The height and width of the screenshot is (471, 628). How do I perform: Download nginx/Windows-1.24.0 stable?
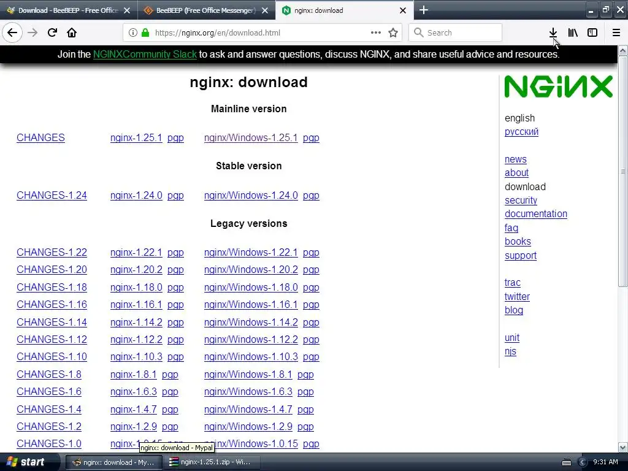(x=251, y=196)
